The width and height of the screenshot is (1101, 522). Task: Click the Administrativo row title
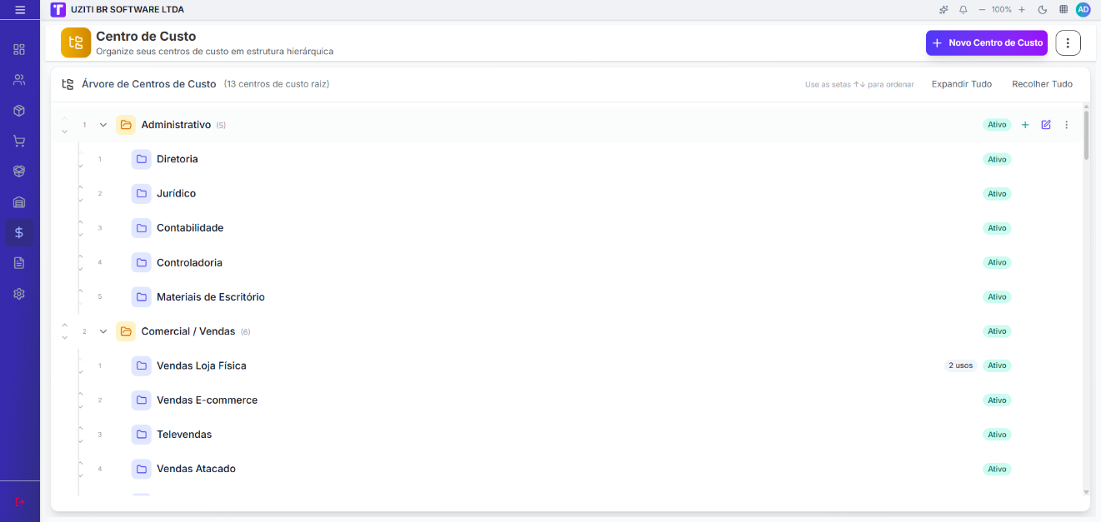point(176,125)
